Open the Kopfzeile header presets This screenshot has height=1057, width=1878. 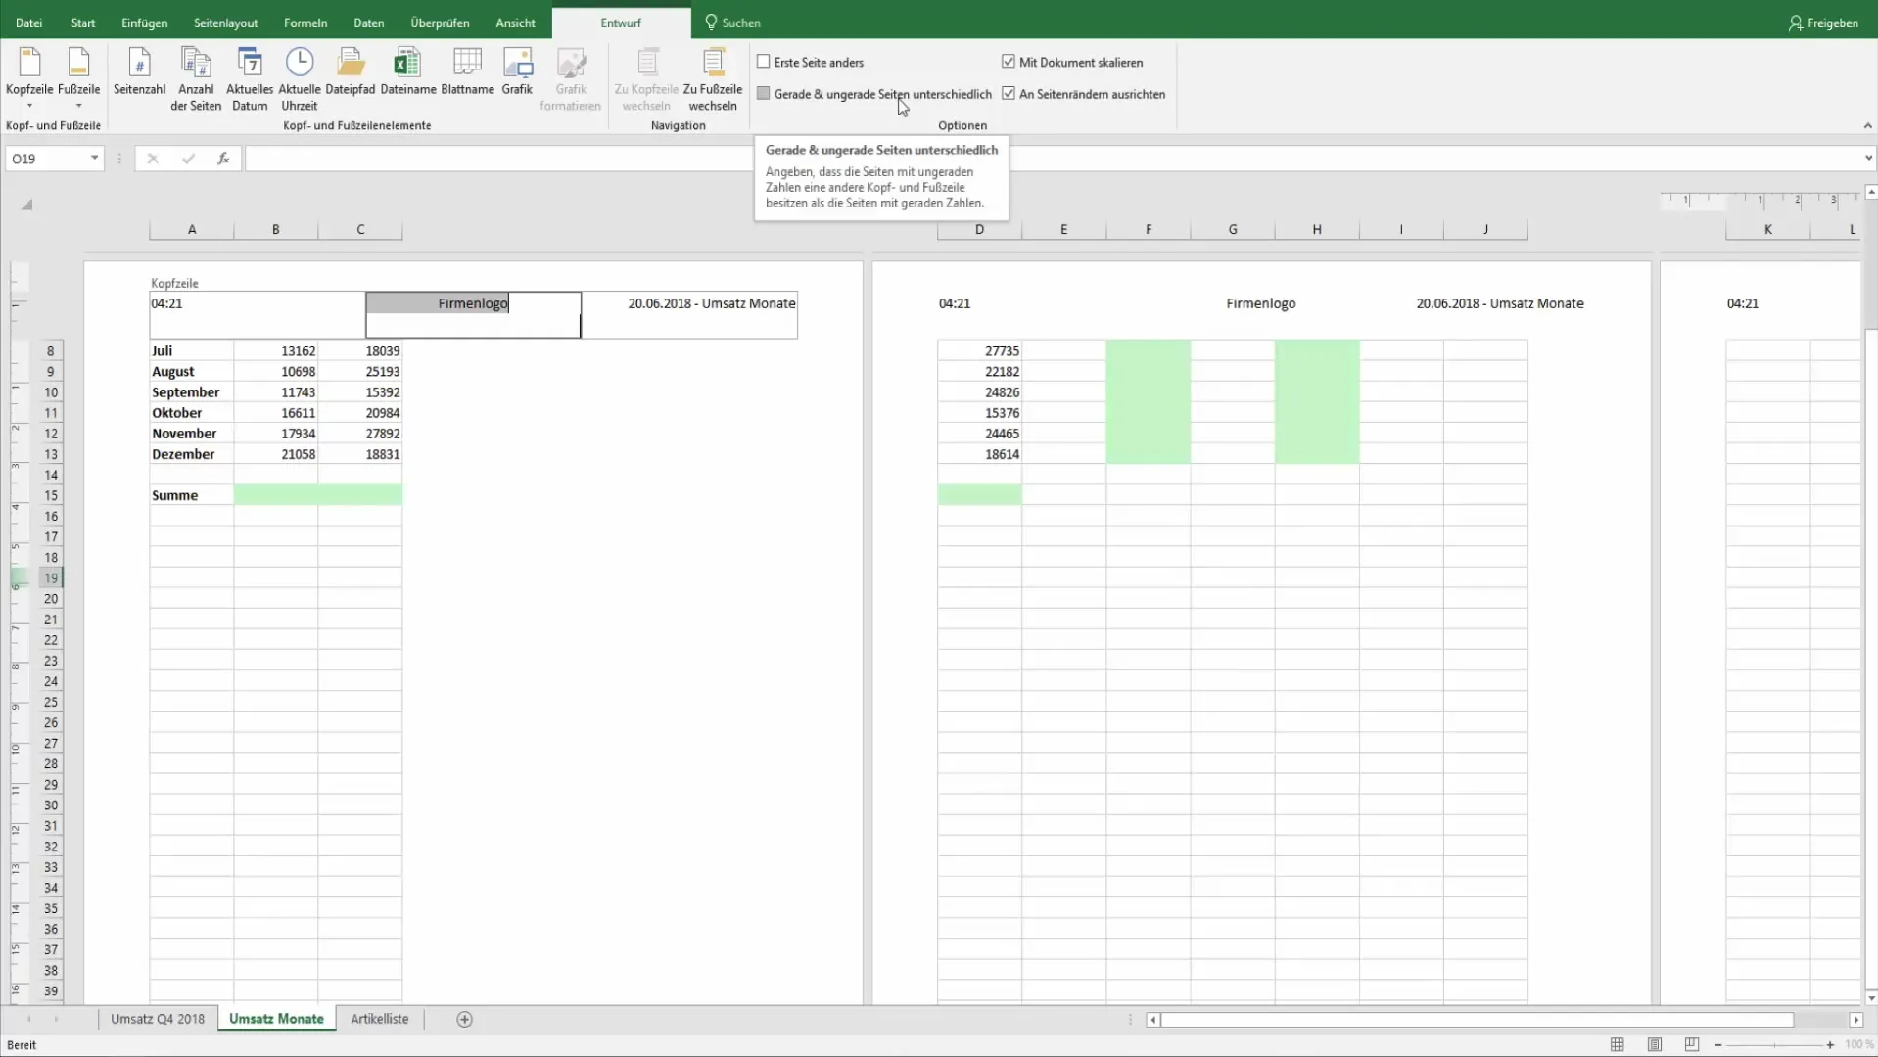coord(29,77)
